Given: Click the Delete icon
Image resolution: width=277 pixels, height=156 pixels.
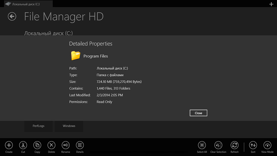Looking at the screenshot, I should 52,145.
